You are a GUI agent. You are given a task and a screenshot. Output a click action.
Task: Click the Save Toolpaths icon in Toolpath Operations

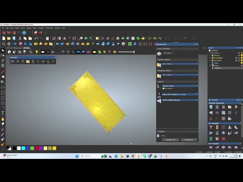point(211,107)
